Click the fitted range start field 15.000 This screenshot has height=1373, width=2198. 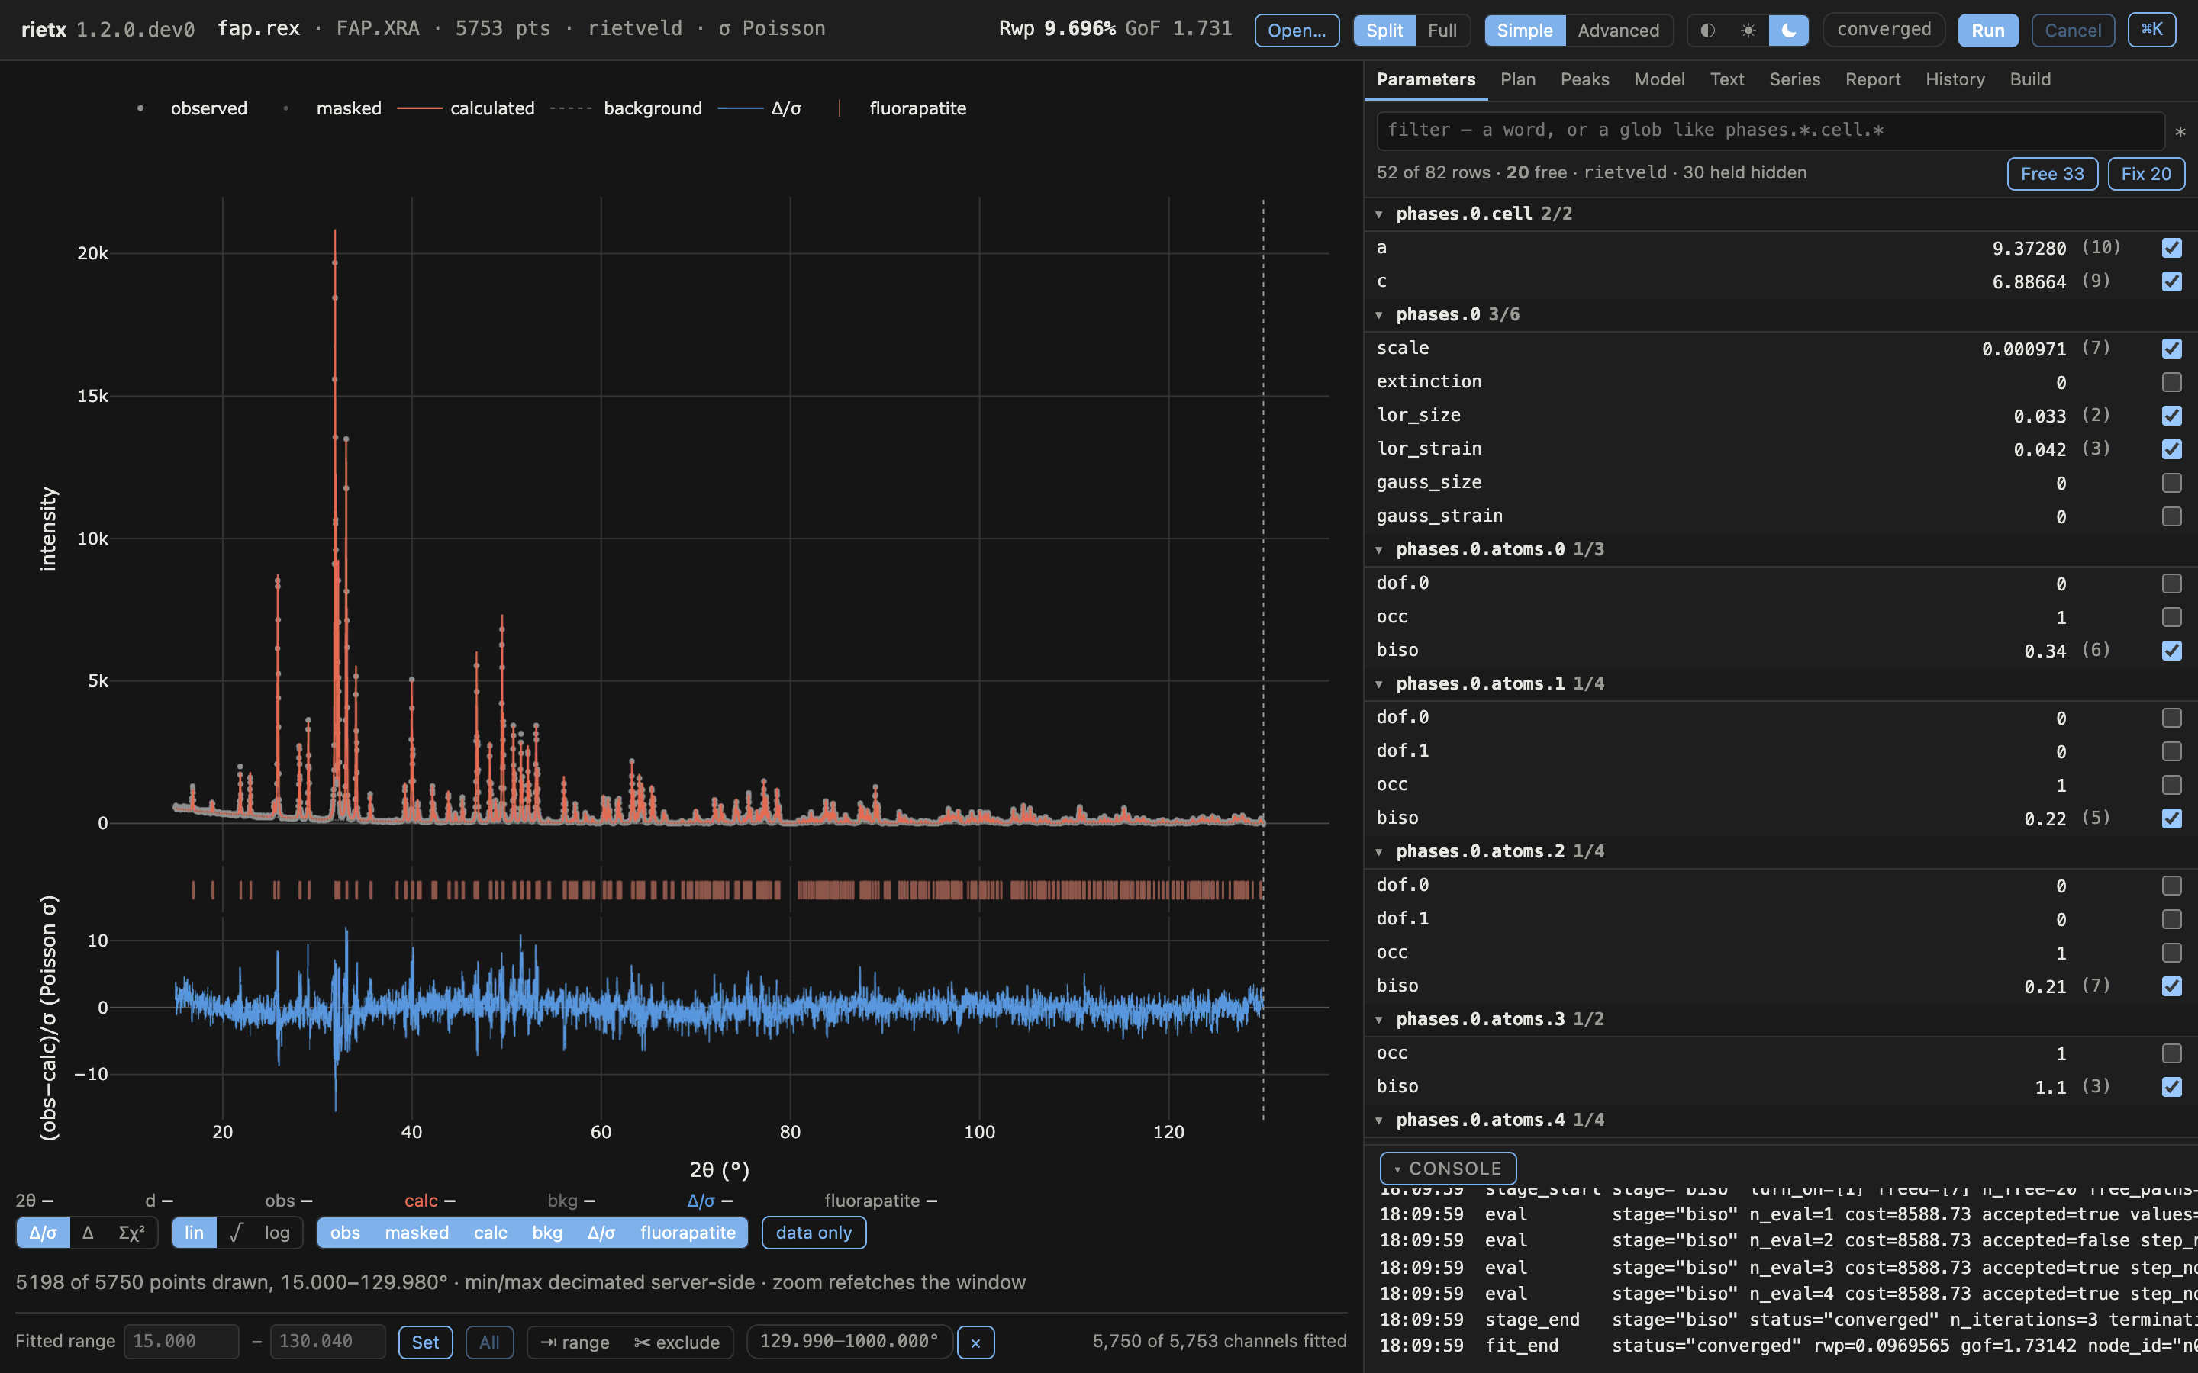[x=181, y=1342]
